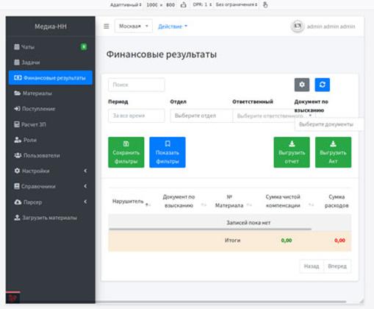374x309 pixels.
Task: Sort by the Сумма расходов column
Action: click(337, 201)
